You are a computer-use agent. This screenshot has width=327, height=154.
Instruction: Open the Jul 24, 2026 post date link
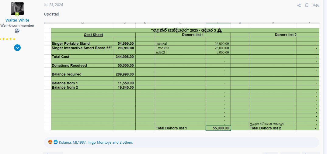(x=54, y=5)
